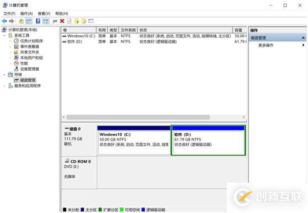Click the horizontal scrollbar right arrow
This screenshot has width=308, height=213.
243,117
